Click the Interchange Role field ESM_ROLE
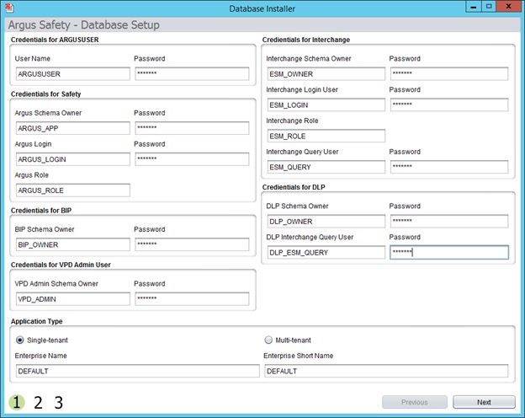 (326, 136)
